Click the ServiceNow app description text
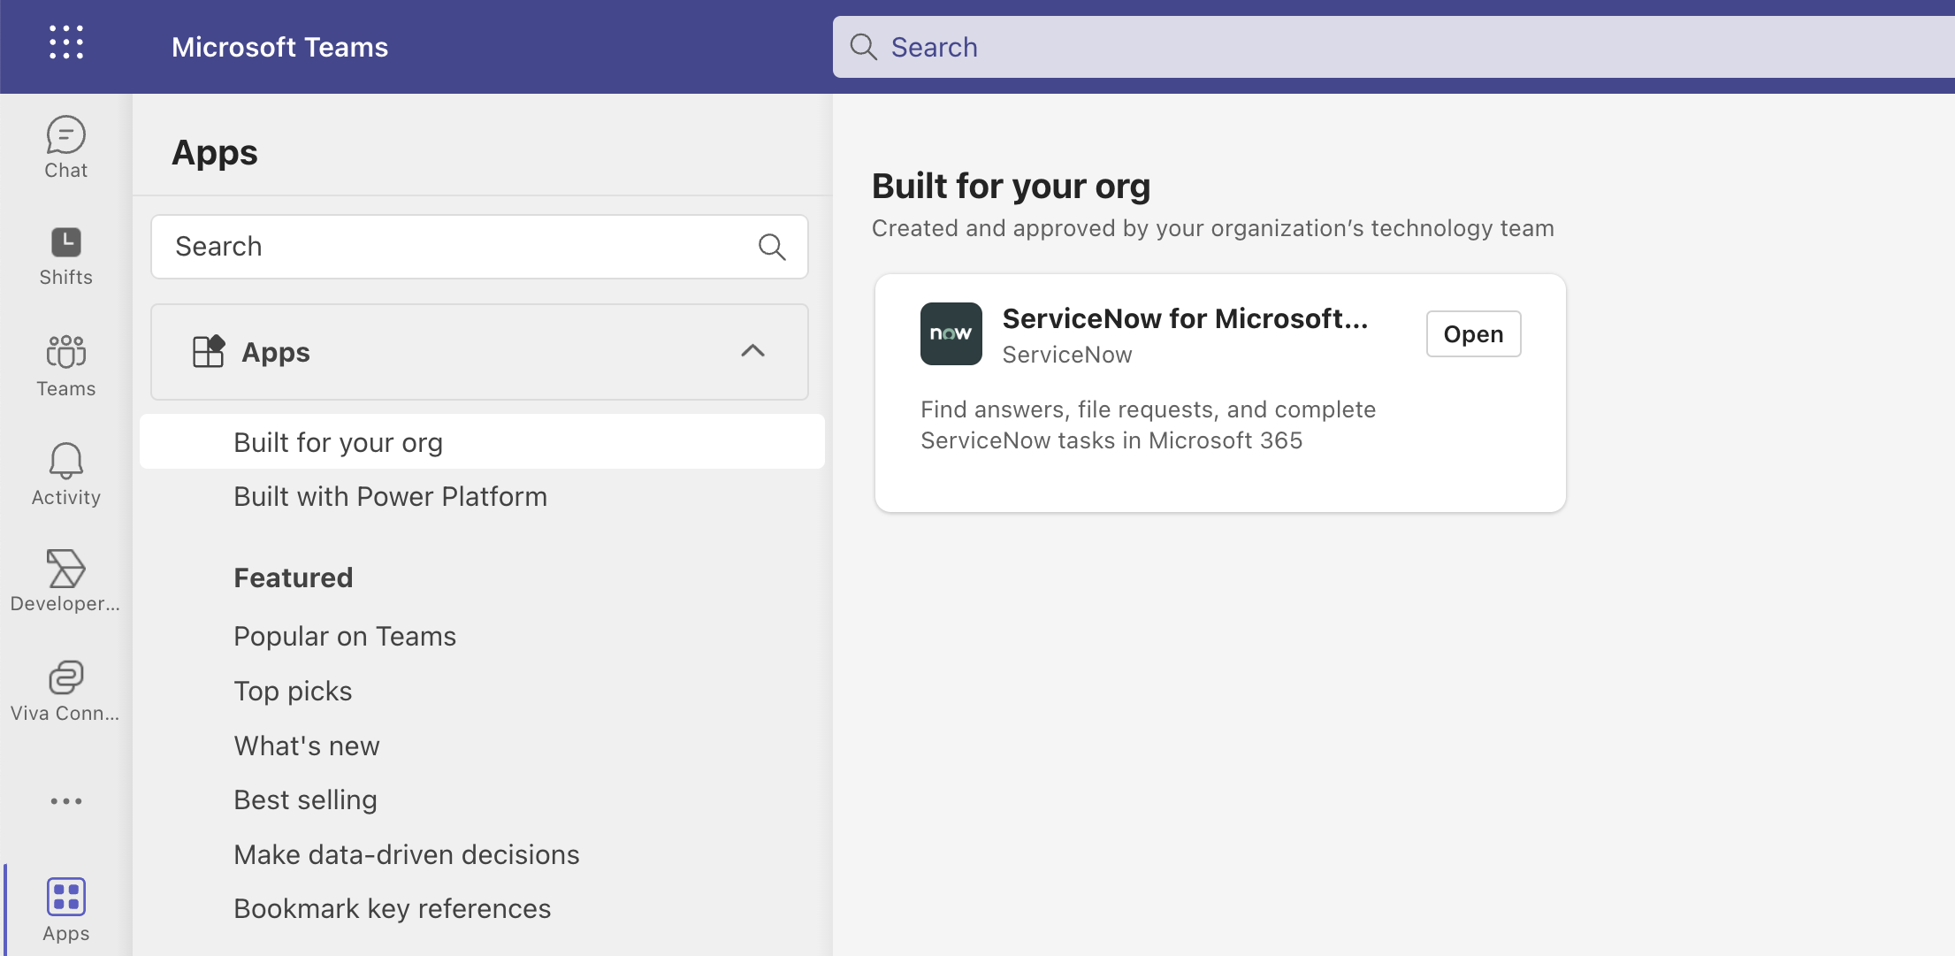Image resolution: width=1955 pixels, height=956 pixels. (1148, 424)
